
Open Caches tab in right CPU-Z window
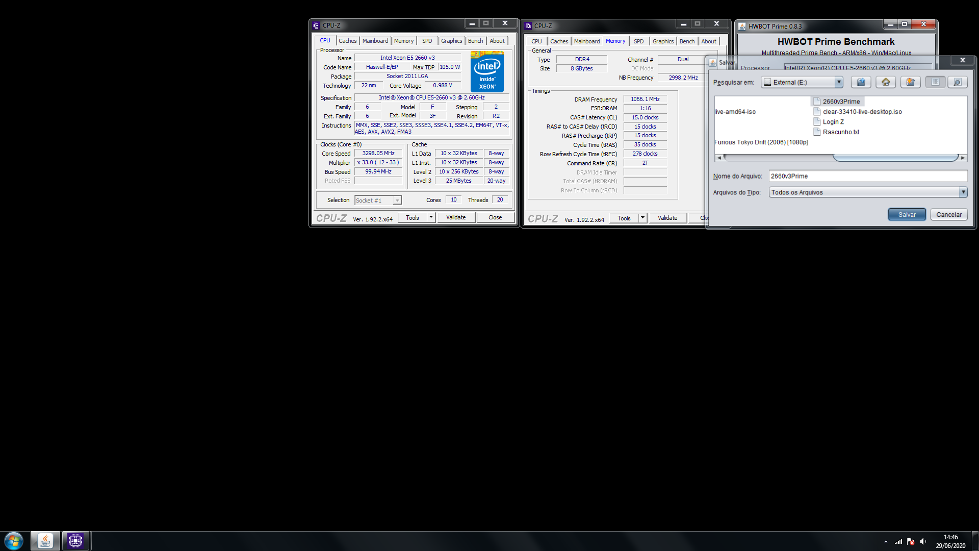click(559, 41)
